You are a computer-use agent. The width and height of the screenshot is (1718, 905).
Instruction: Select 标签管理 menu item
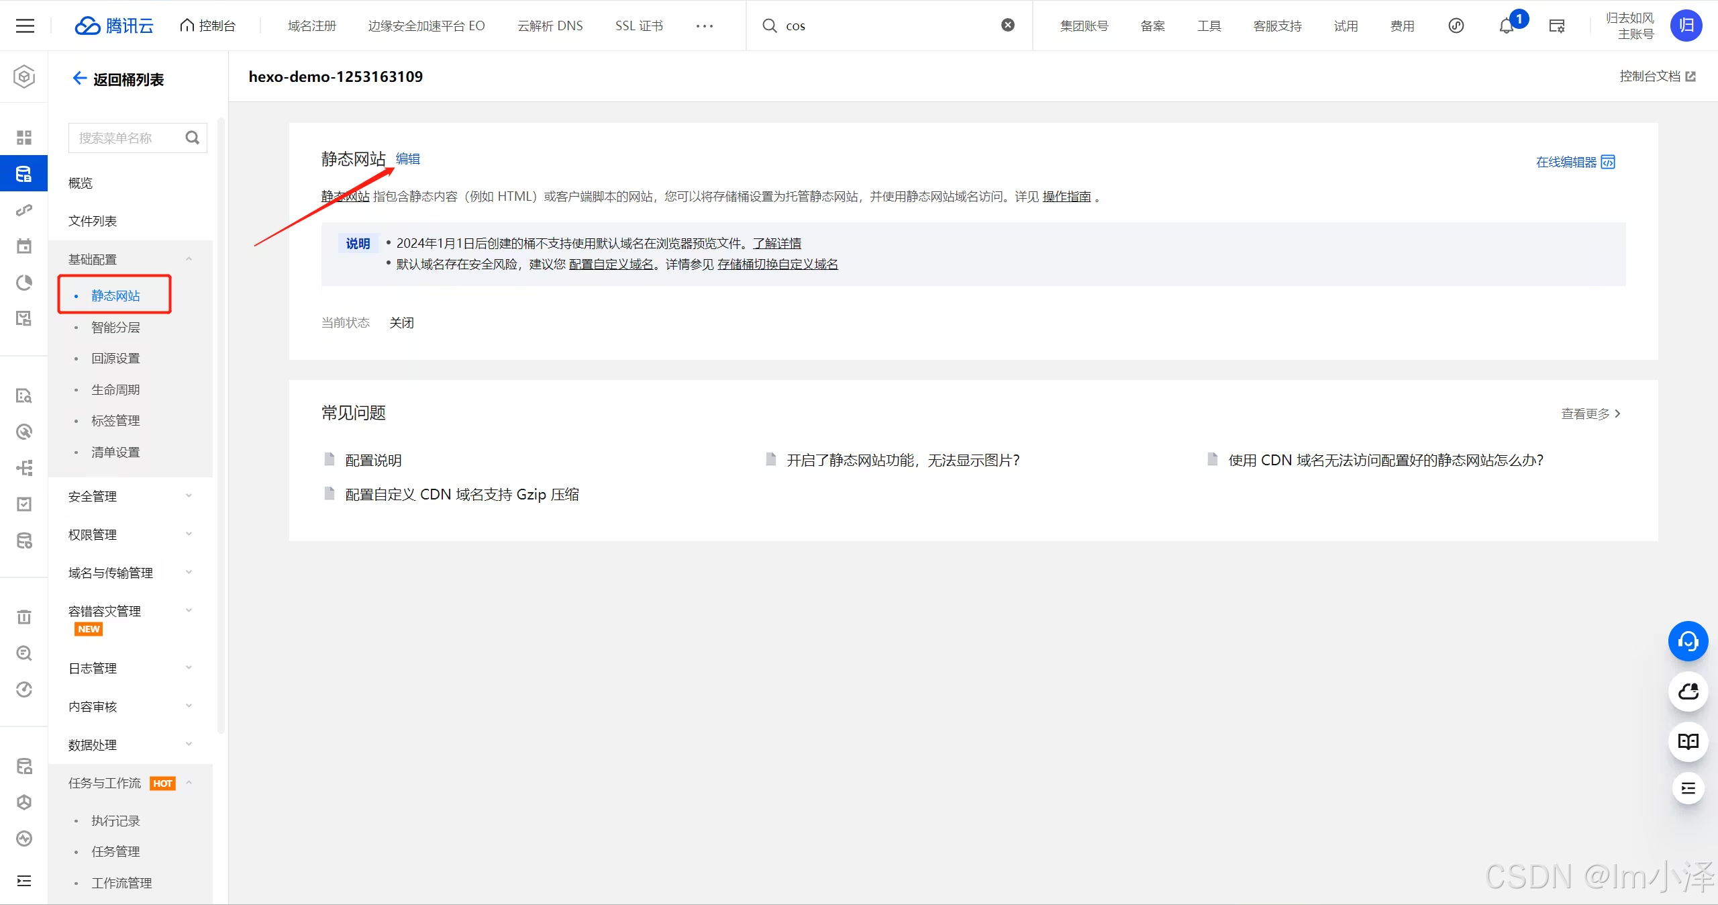pyautogui.click(x=115, y=421)
